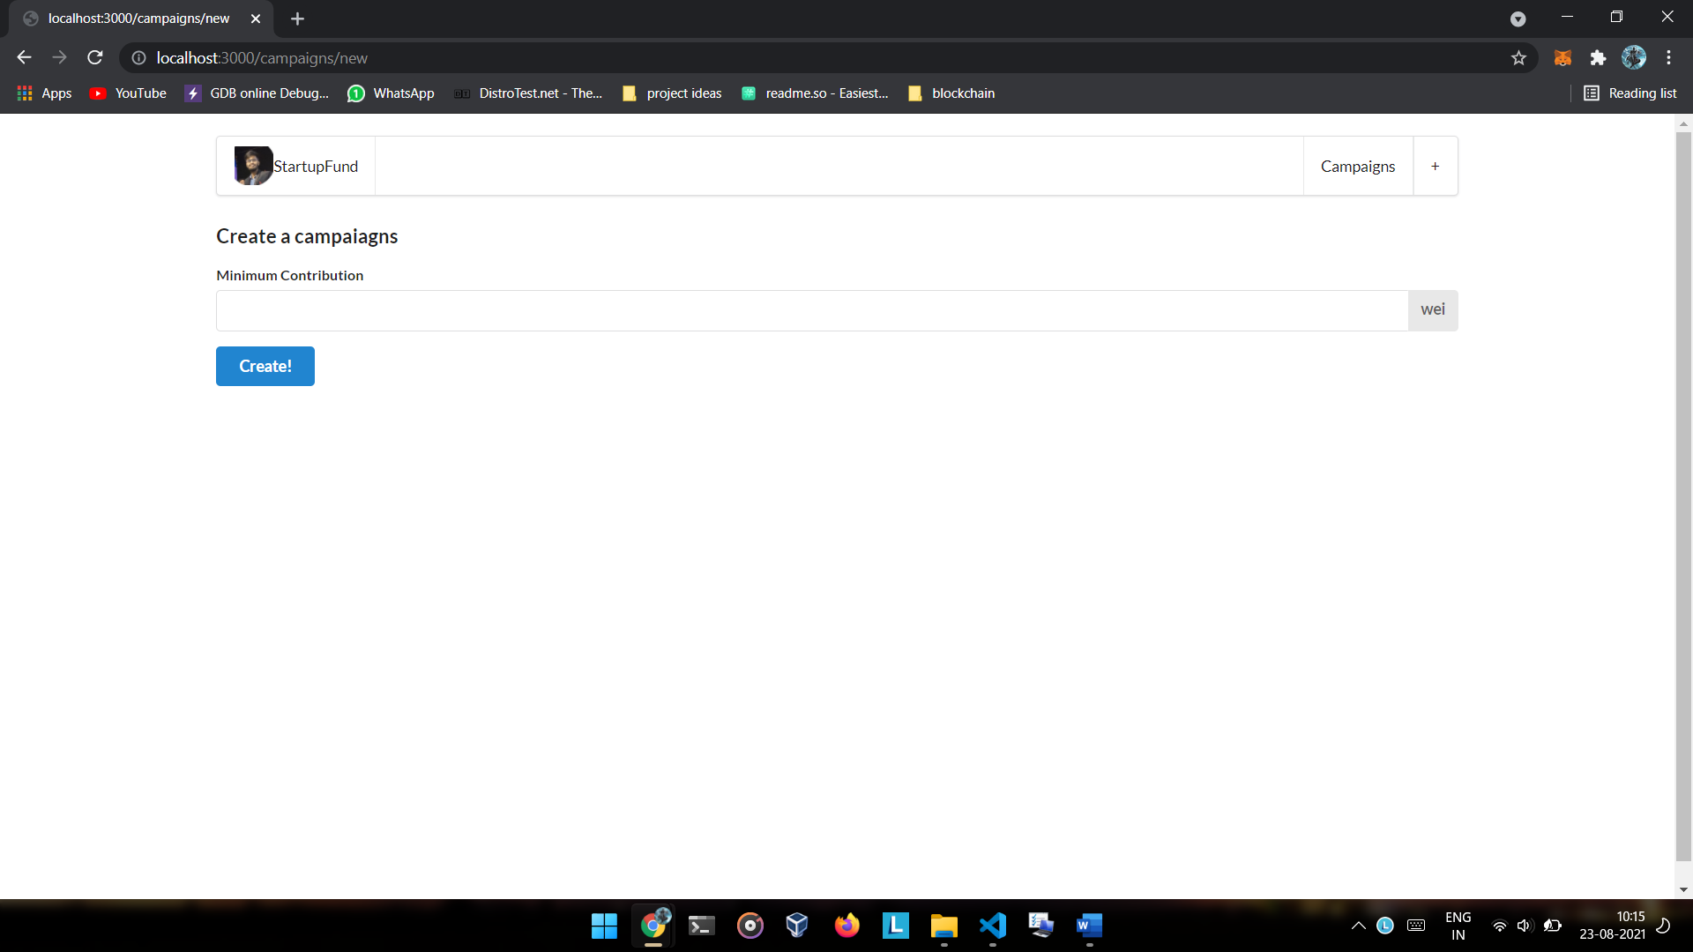
Task: Click the MetaMask fox extension icon
Action: pyautogui.click(x=1562, y=58)
